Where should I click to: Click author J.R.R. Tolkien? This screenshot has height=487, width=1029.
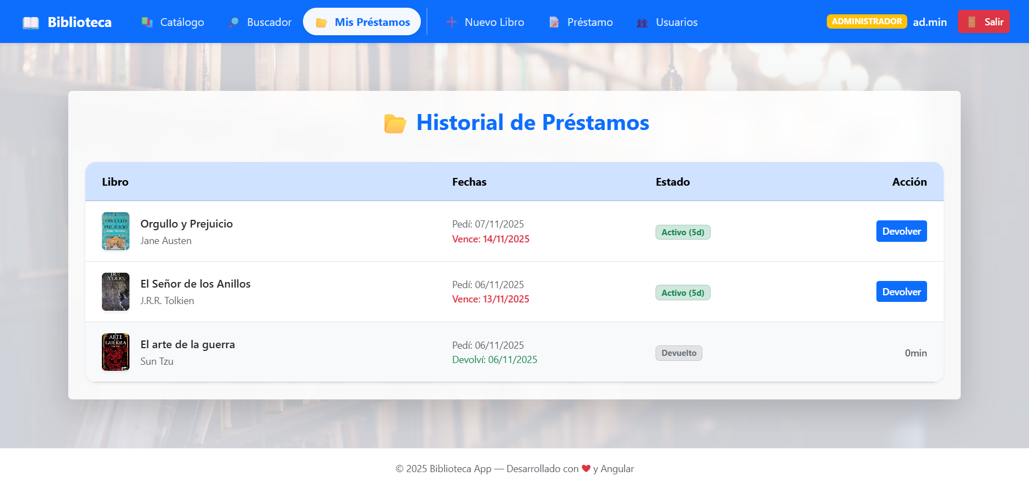coord(167,301)
